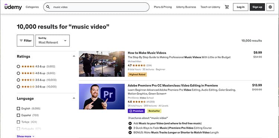This screenshot has width=279, height=138.
Task: Open the Categories menu
Action: pyautogui.click(x=32, y=7)
